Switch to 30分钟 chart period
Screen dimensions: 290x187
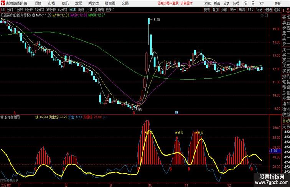[51, 10]
